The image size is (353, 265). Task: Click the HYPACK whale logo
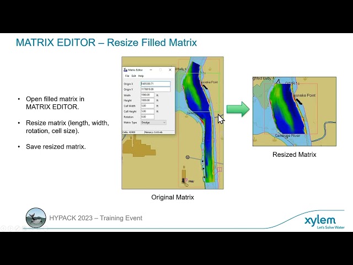coord(36,218)
